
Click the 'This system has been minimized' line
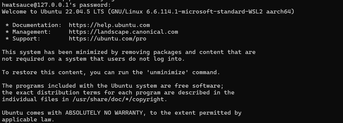click(x=129, y=52)
